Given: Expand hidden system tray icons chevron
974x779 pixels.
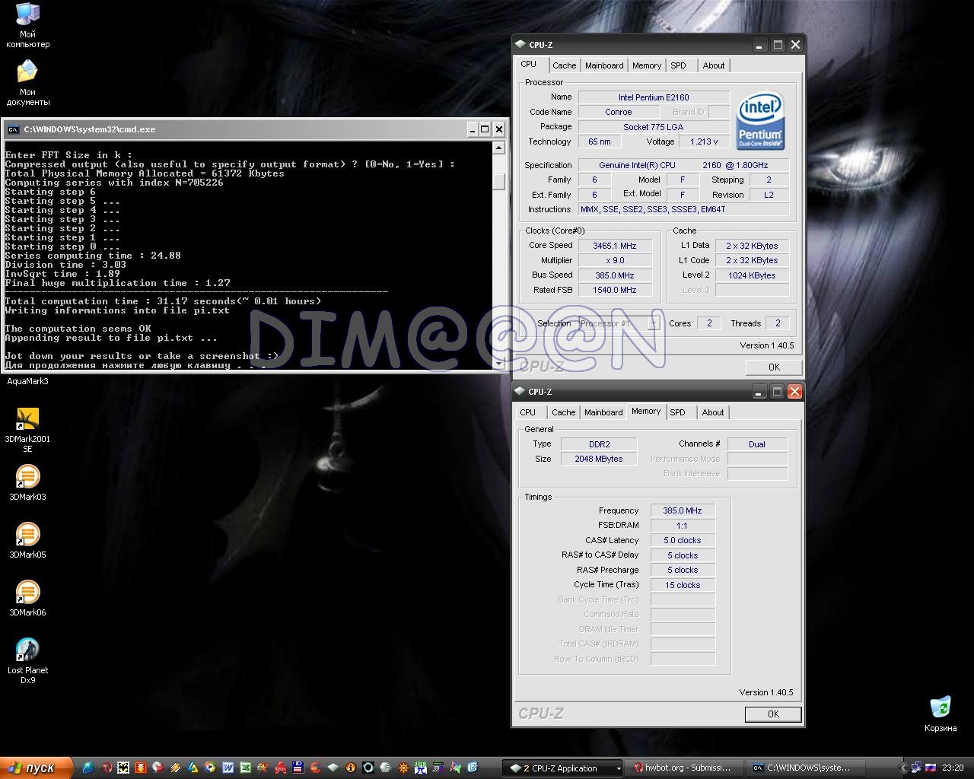Looking at the screenshot, I should tap(903, 768).
